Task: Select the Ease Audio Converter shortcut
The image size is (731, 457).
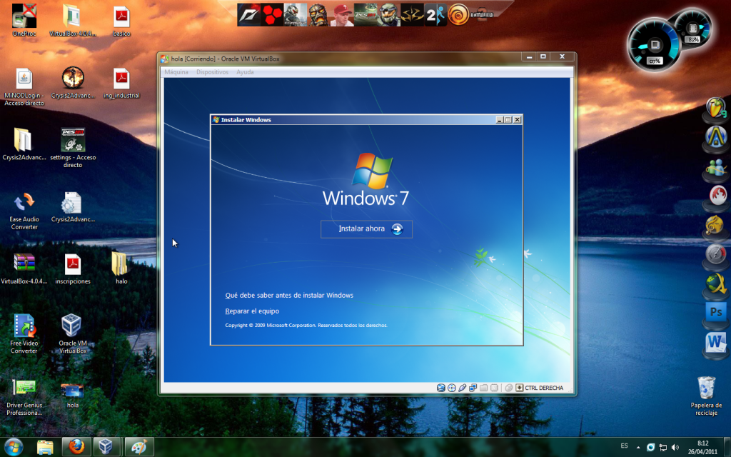Action: coord(24,211)
